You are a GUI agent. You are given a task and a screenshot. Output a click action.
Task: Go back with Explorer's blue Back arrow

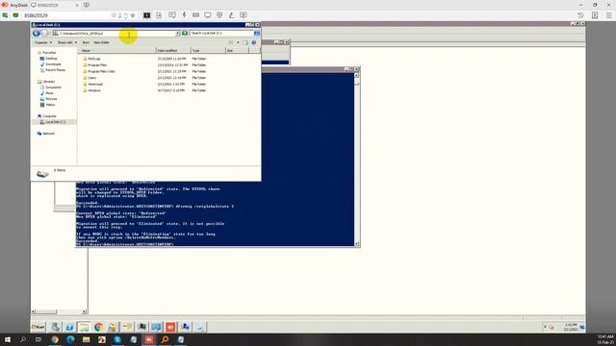(37, 34)
